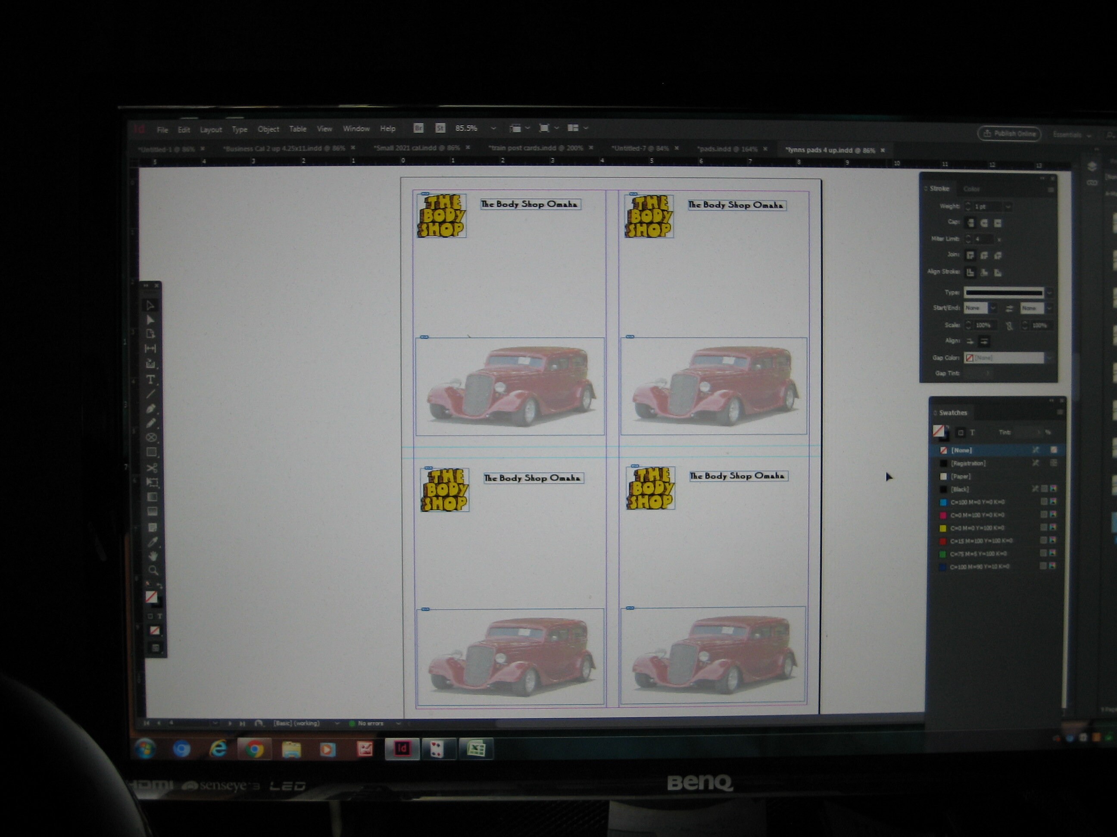Choose bevel join in Stroke panel

997,255
